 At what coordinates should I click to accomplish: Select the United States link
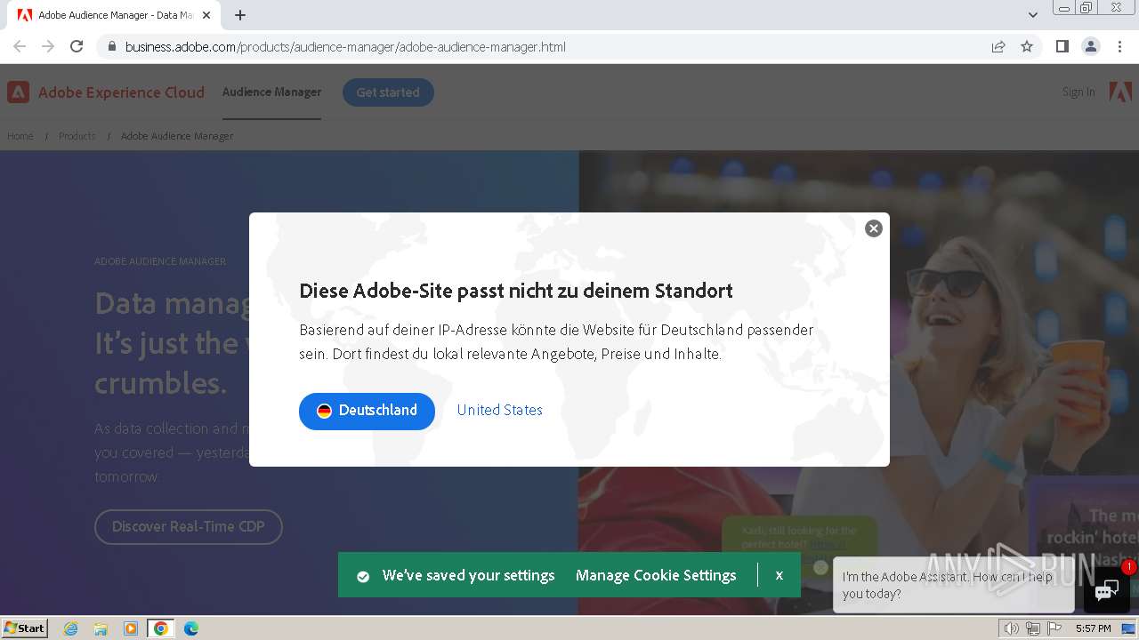click(499, 410)
